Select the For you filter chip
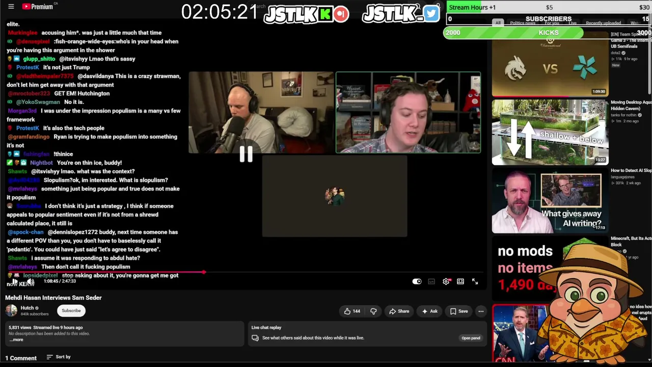The width and height of the screenshot is (652, 367). click(x=552, y=23)
